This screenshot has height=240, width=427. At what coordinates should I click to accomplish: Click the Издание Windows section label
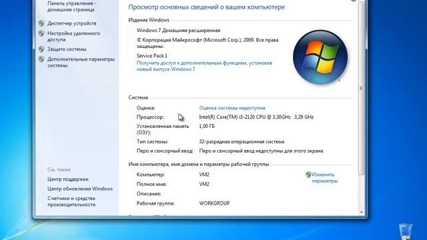click(x=149, y=20)
